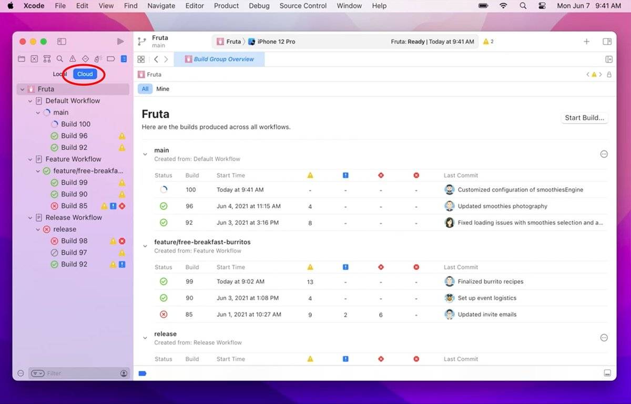Open the Breakpoint navigator icon
Screen dimensions: 631x404
[x=111, y=59]
